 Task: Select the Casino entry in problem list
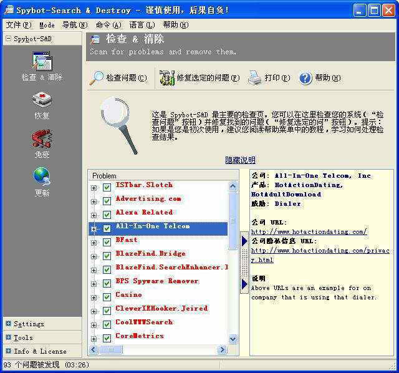(x=128, y=295)
